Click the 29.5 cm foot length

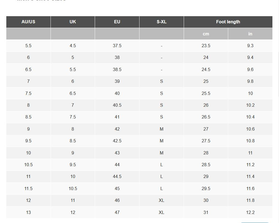coord(206,188)
